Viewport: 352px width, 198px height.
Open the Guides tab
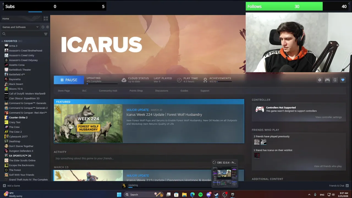184,90
